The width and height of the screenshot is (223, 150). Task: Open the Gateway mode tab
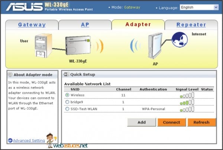32,25
